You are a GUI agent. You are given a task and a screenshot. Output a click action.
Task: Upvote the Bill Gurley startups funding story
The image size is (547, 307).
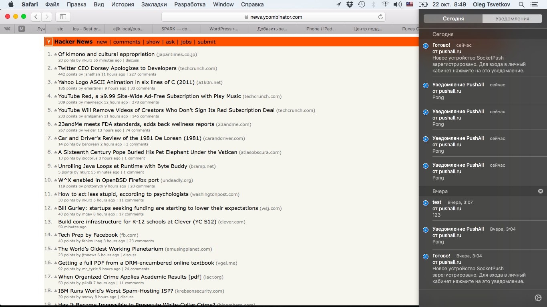(56, 208)
